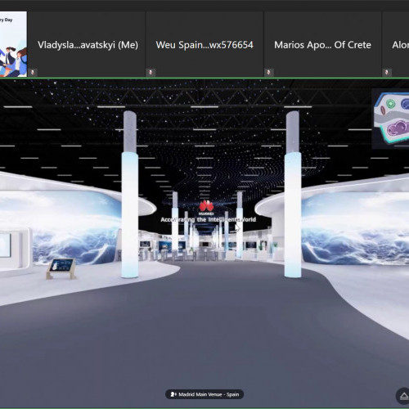Click the Accelerating the Intelligent World text
409x409 pixels.
(x=209, y=219)
